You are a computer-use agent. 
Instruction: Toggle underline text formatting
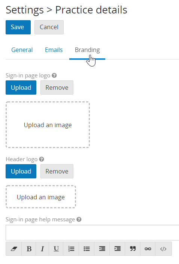pos(56,249)
